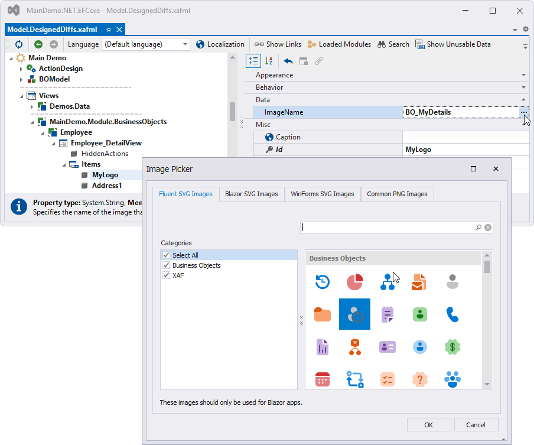Click the alphabetical sort icon in property grid
This screenshot has width=534, height=445.
(x=269, y=61)
